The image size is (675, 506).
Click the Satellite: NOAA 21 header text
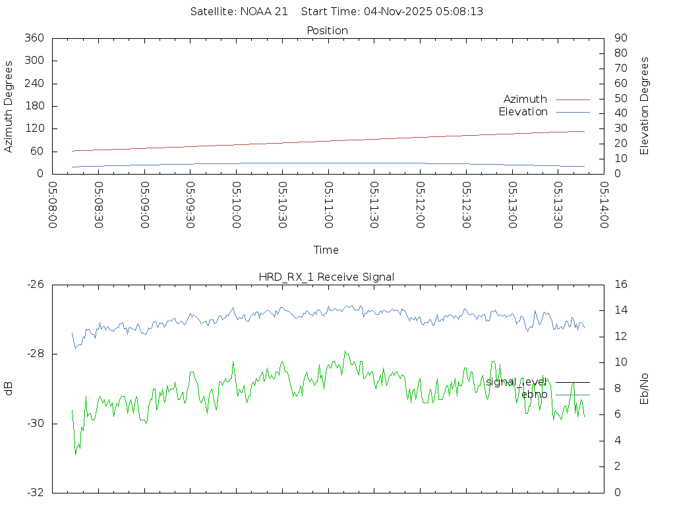click(x=239, y=12)
